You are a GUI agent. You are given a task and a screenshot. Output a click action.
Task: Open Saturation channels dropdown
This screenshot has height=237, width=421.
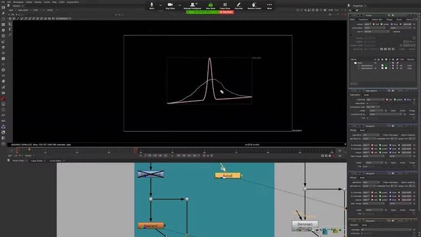[x=376, y=99]
